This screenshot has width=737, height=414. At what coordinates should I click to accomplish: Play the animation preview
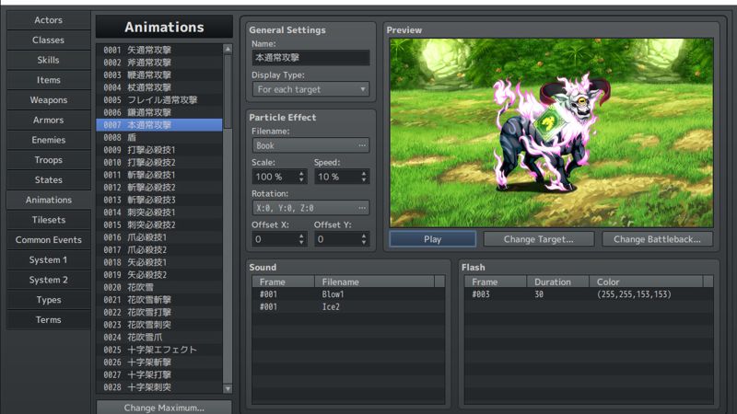tap(432, 239)
